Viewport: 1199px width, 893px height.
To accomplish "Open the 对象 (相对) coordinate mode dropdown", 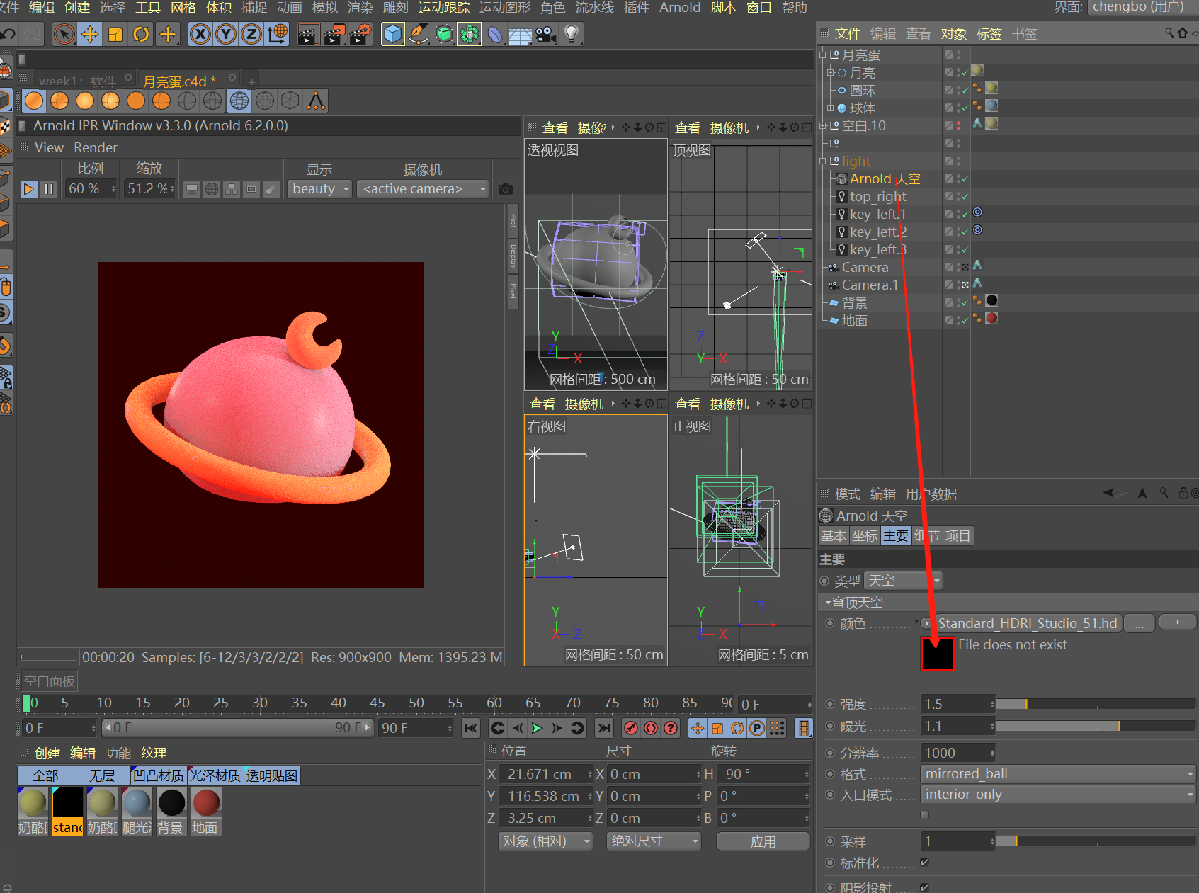I will click(x=546, y=841).
